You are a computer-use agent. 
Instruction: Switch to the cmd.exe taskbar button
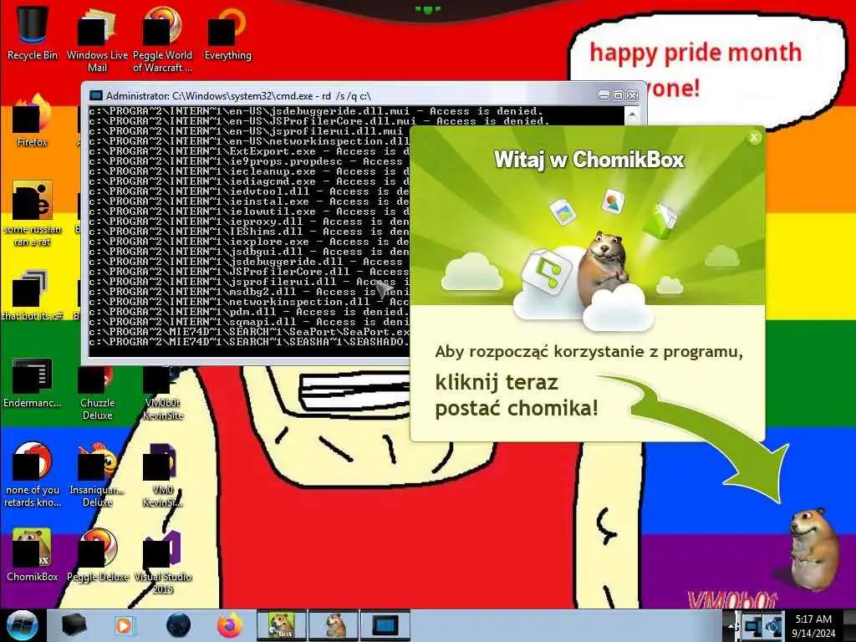(385, 625)
